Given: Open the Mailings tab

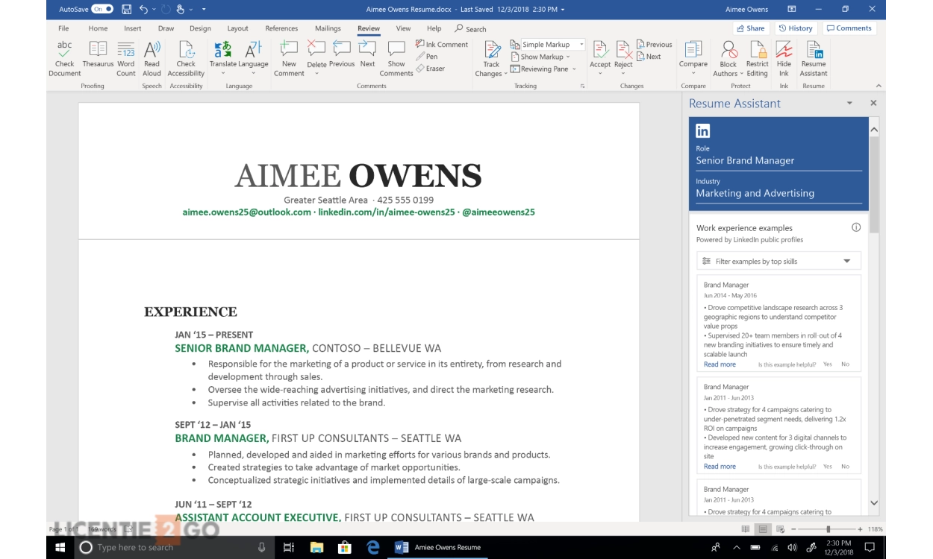Looking at the screenshot, I should [328, 28].
